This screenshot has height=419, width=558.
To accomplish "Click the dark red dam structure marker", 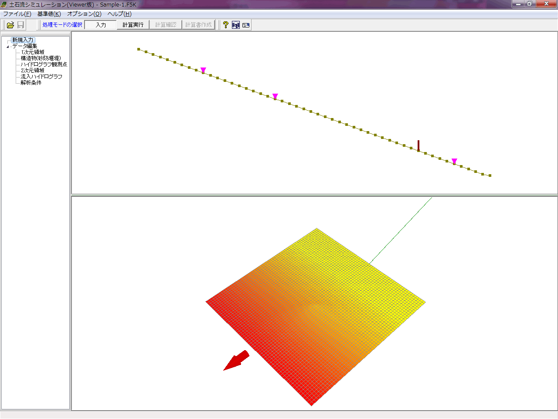I will point(418,145).
